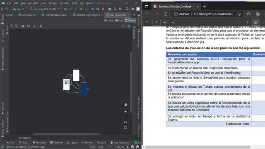265x149 pixels.
Task: Open browser favorites star icon
Action: click(248, 14)
